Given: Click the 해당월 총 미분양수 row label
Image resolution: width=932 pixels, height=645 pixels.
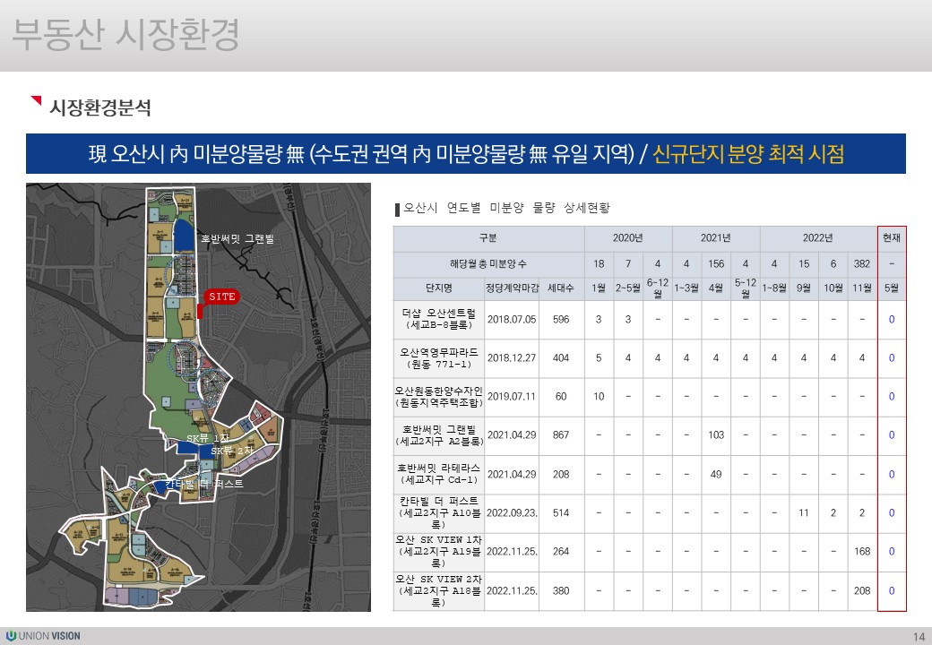Looking at the screenshot, I should pyautogui.click(x=488, y=263).
